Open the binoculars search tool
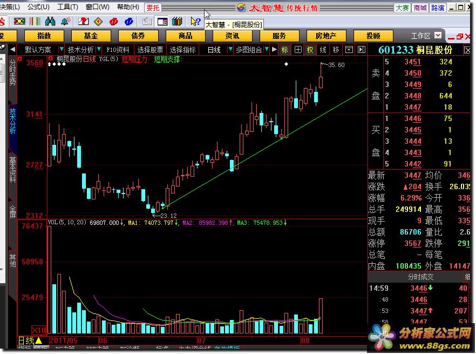 (x=50, y=22)
